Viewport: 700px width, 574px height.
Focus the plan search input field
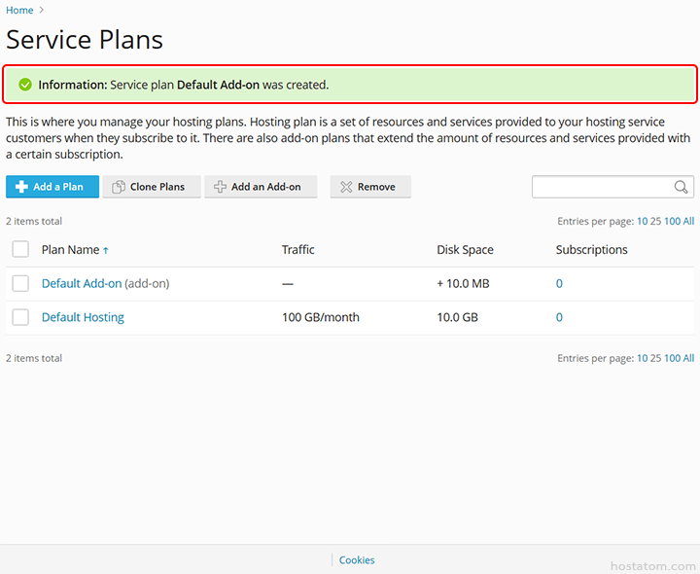click(x=601, y=187)
